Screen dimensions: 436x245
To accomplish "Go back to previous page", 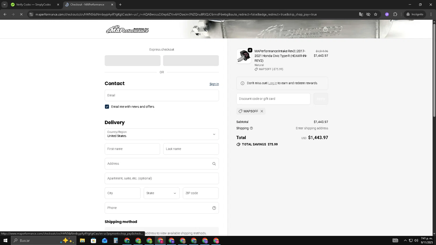I will tap(5, 14).
